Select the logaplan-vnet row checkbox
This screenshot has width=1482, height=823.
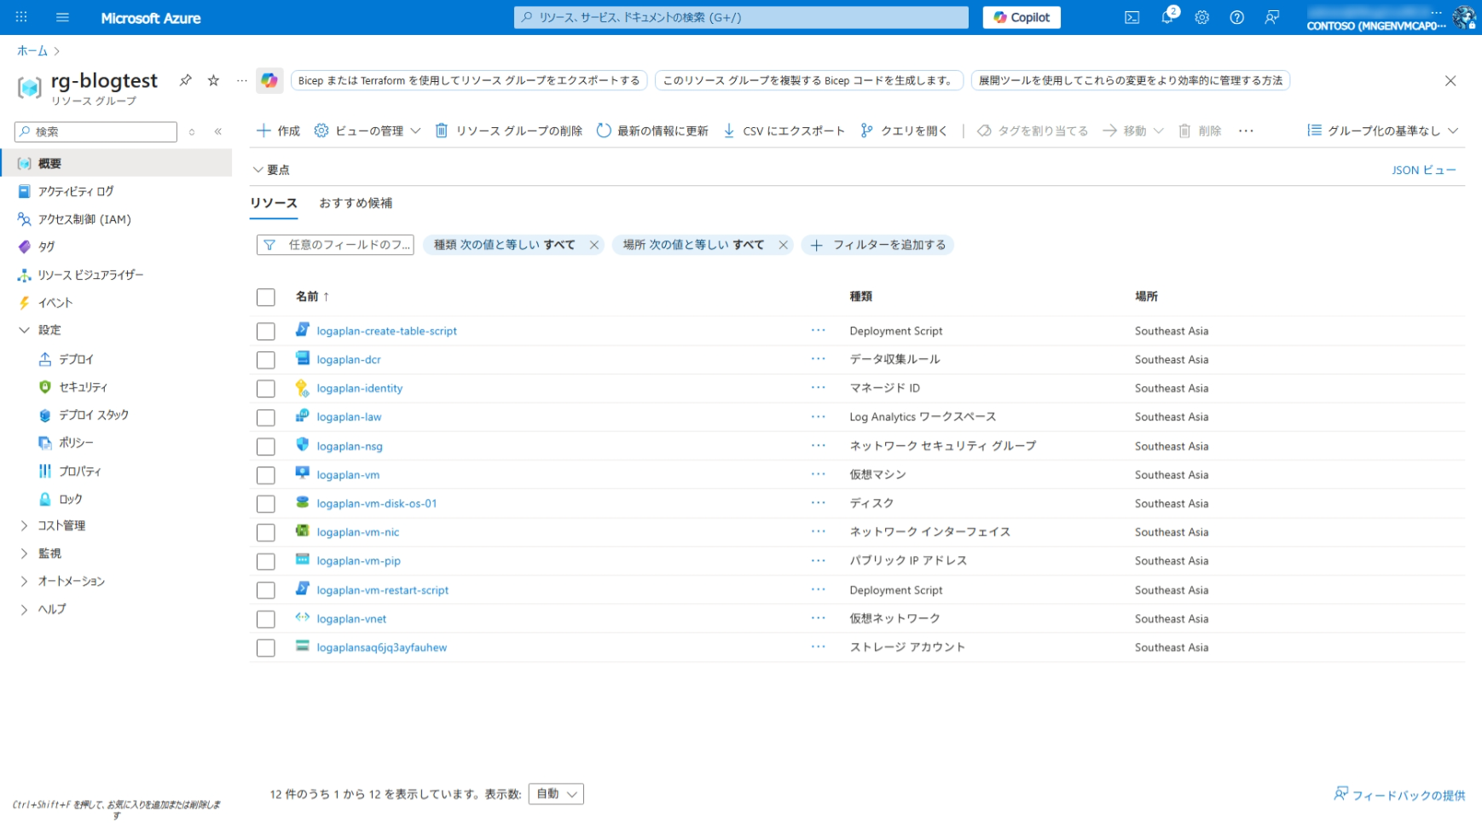(266, 619)
